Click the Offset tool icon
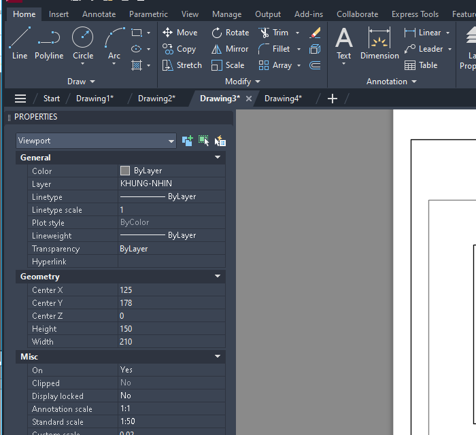 pos(315,65)
